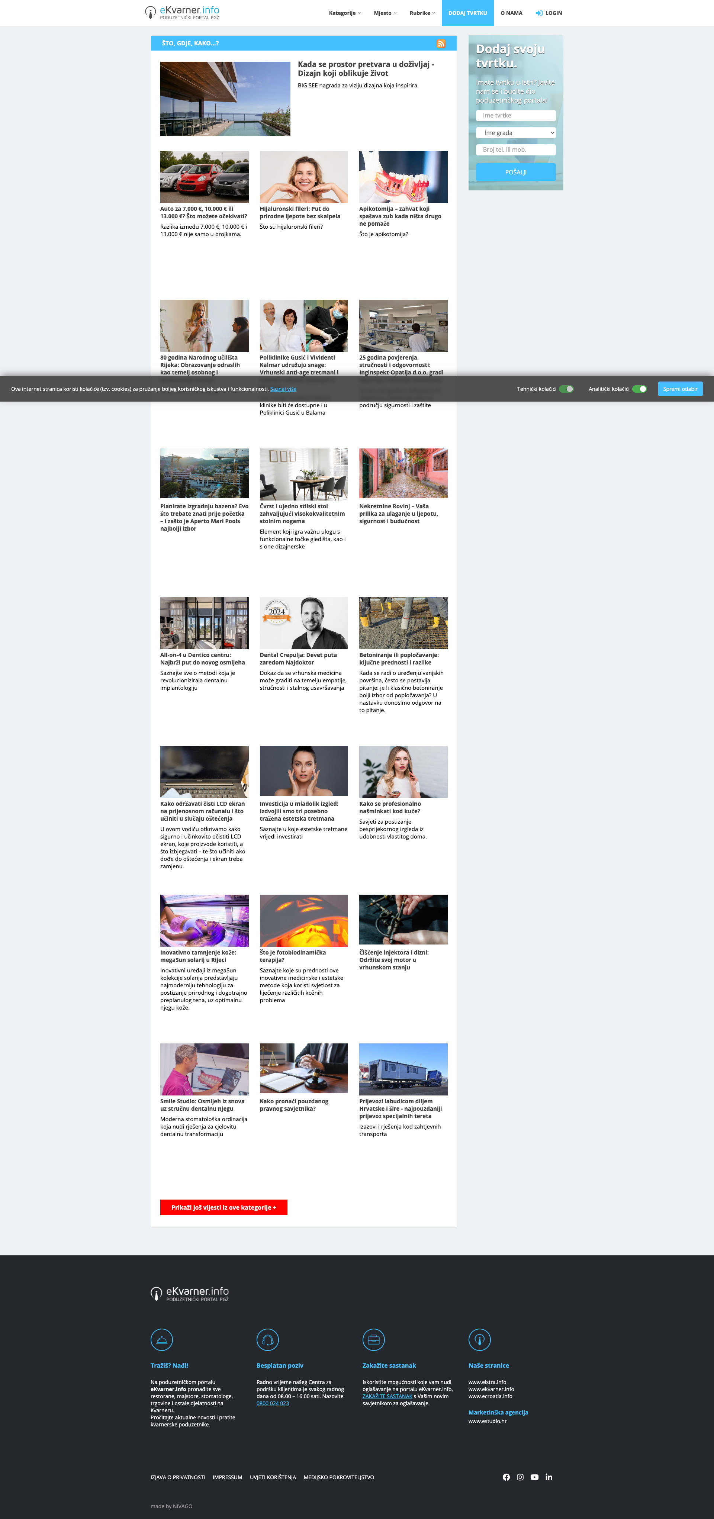Click the headset icon above Besplatan poziv

coord(267,1340)
